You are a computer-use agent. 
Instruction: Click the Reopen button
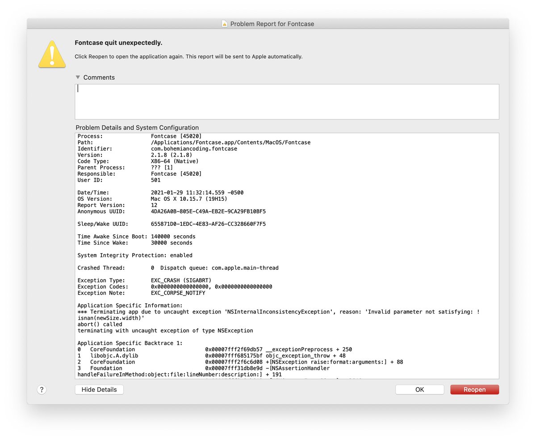474,389
